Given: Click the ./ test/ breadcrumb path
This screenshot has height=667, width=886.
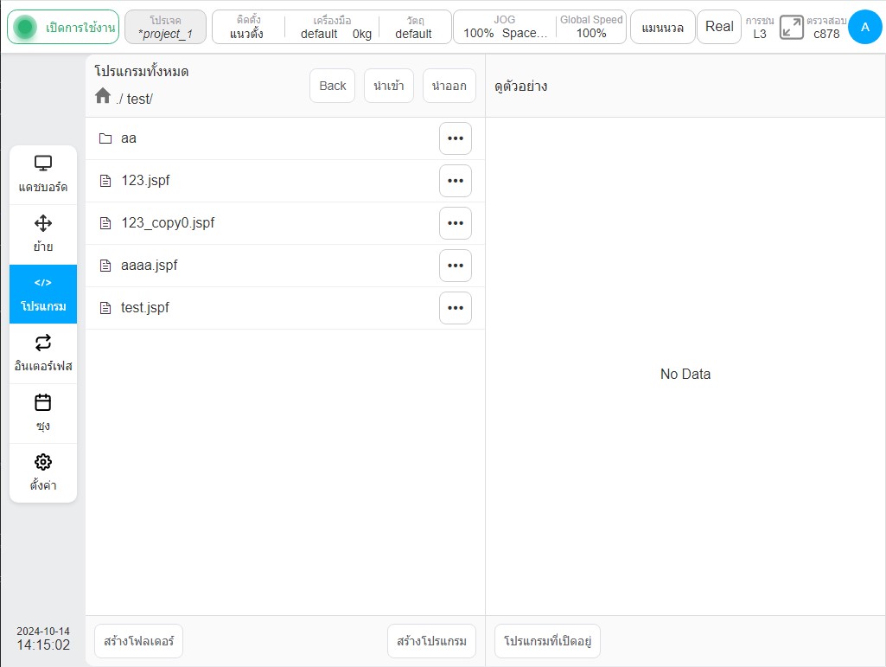Looking at the screenshot, I should tap(135, 99).
